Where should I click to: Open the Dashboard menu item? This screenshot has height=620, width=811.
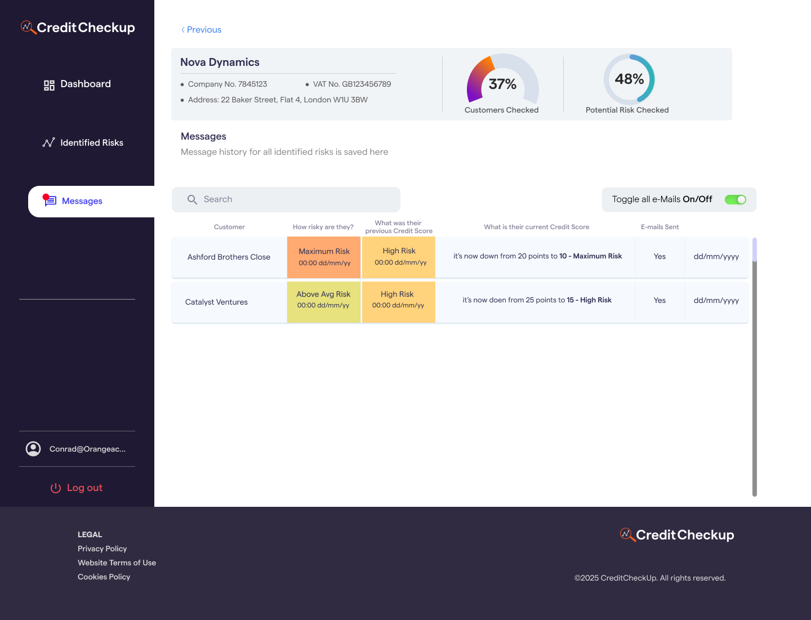pos(86,84)
